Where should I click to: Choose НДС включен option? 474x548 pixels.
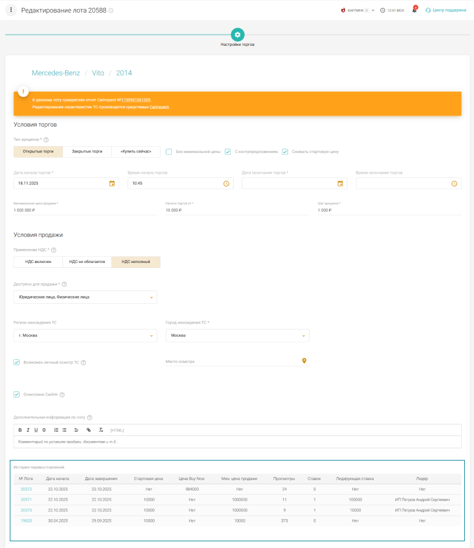tap(38, 262)
